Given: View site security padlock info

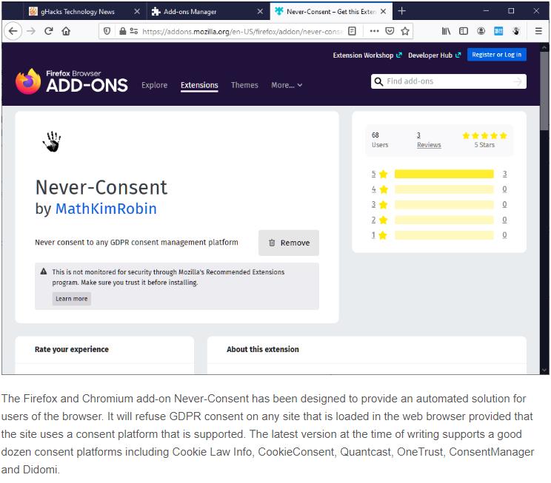Looking at the screenshot, I should pos(122,31).
